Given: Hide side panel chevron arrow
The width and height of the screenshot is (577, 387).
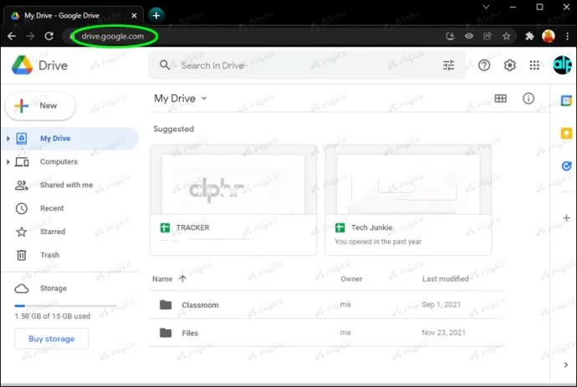Looking at the screenshot, I should (566, 364).
